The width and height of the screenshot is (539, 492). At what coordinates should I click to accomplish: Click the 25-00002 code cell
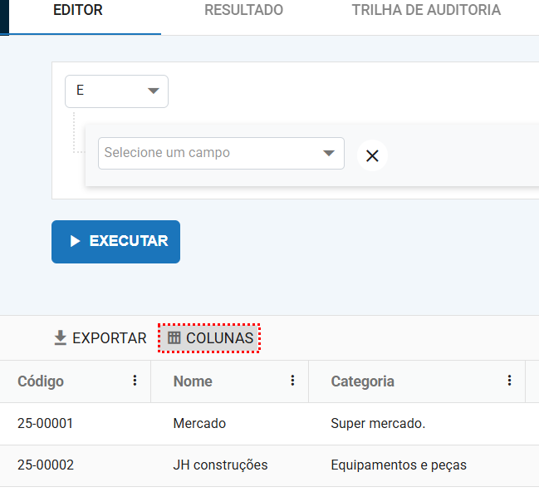46,465
